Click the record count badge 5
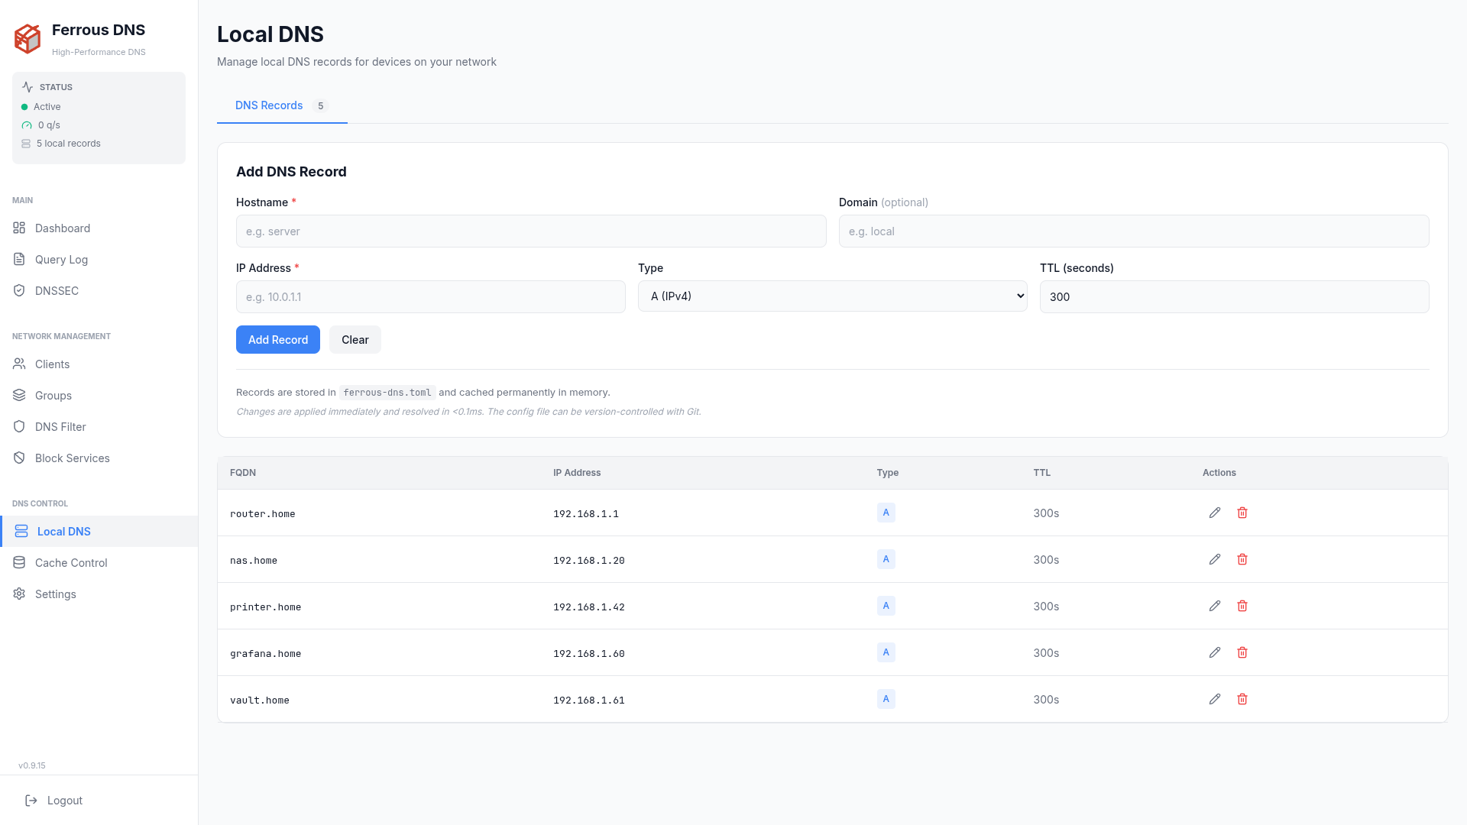 321,106
